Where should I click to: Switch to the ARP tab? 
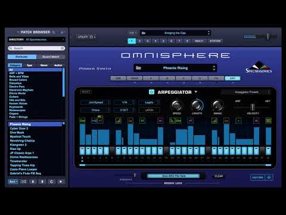(232, 78)
